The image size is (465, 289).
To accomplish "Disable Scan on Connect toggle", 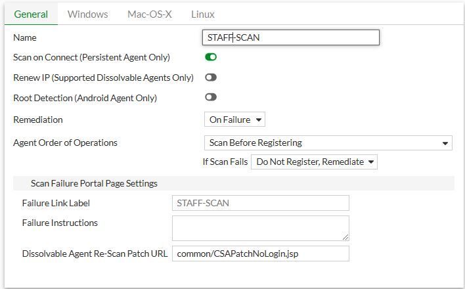I will [x=211, y=57].
